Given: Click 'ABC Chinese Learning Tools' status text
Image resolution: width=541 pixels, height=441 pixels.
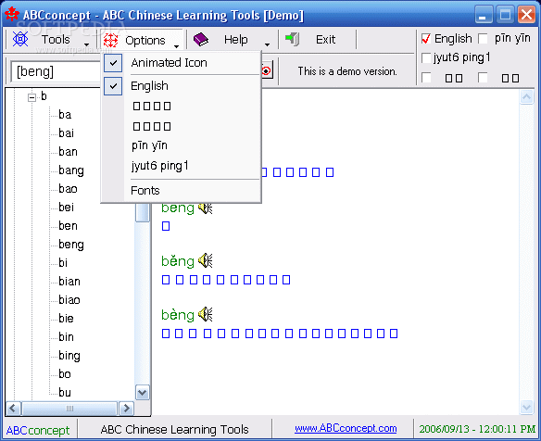Looking at the screenshot, I should [174, 430].
